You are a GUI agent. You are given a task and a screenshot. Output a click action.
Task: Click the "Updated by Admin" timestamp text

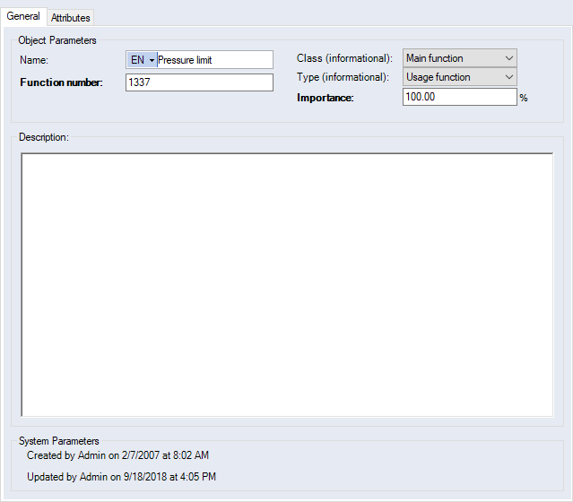[121, 476]
